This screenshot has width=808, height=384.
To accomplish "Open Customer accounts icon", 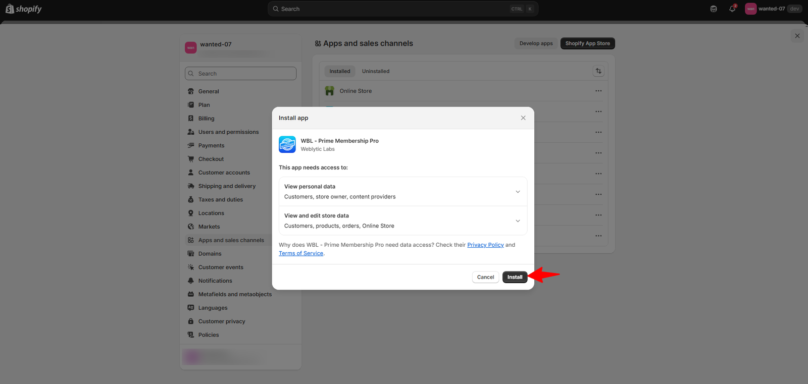I will click(191, 173).
